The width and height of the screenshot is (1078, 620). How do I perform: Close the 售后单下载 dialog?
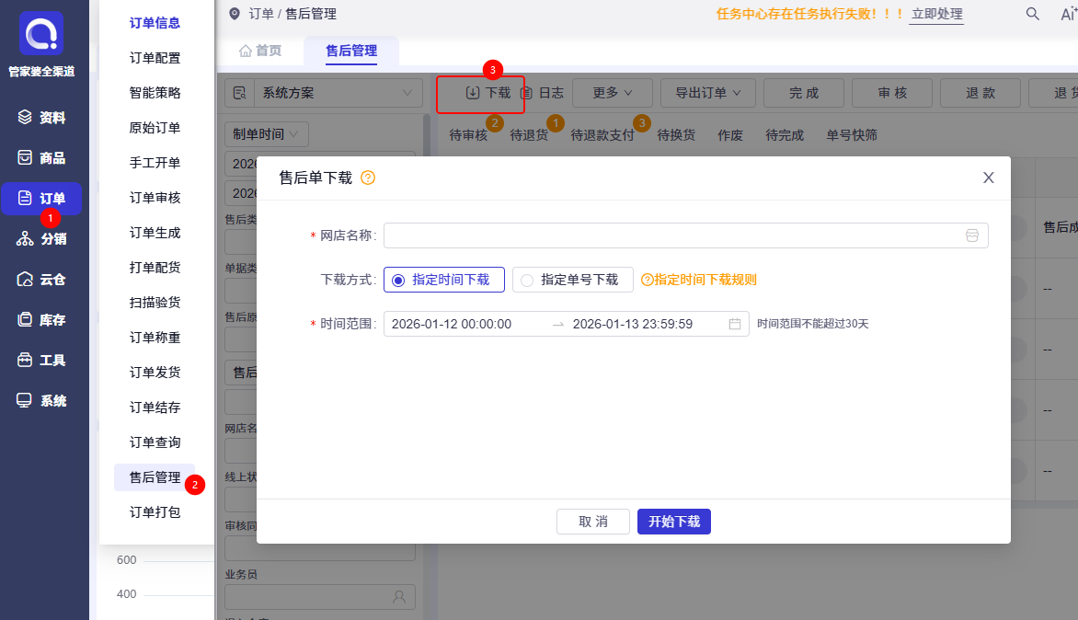tap(989, 178)
